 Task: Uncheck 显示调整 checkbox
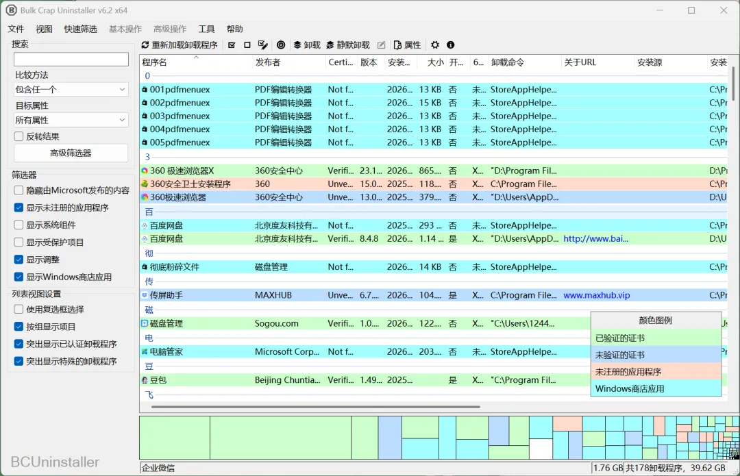[19, 260]
